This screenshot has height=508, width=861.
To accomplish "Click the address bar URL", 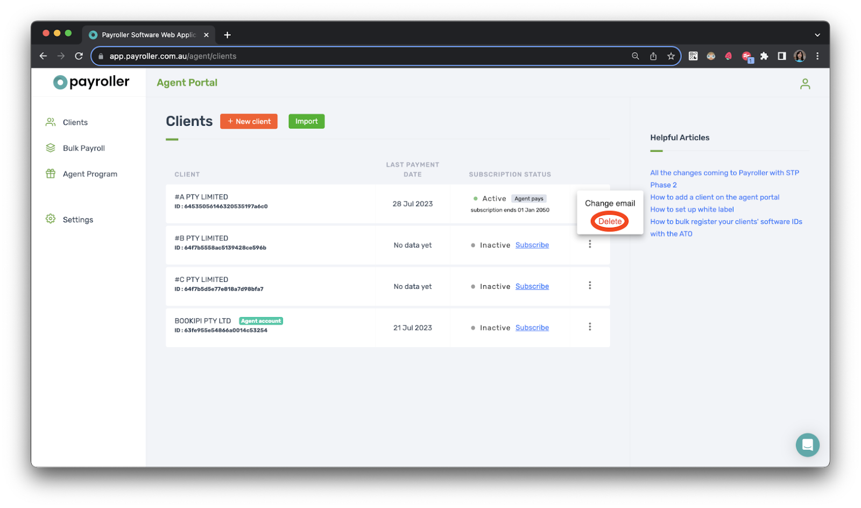I will coord(173,56).
